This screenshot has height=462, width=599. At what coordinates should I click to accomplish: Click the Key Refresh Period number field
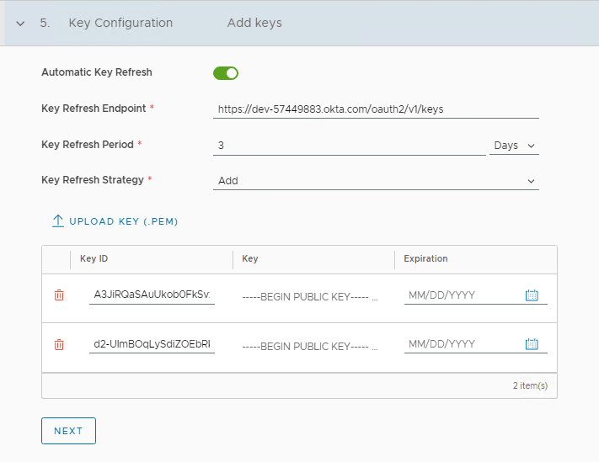point(349,146)
